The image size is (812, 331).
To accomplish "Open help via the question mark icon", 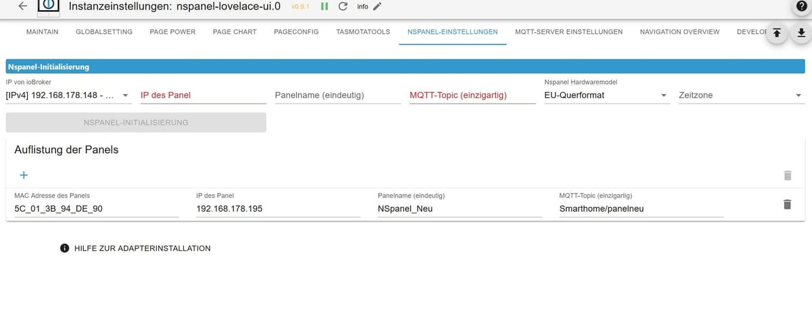I will 800,6.
